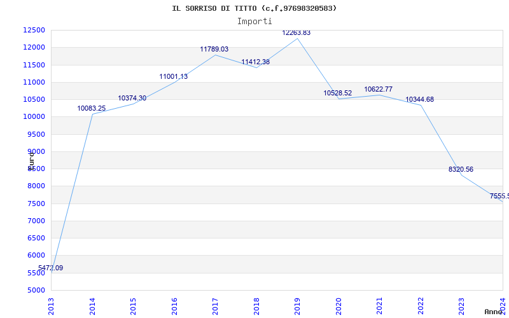Click the peak data label 12263.83
The height and width of the screenshot is (318, 509).
[x=296, y=33]
